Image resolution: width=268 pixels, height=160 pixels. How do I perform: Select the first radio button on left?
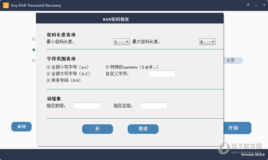(33, 39)
